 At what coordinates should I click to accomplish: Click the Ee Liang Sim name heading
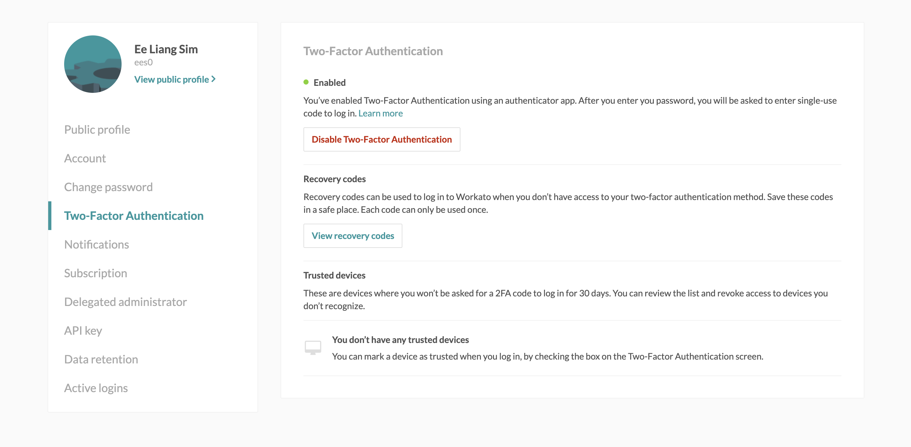[x=166, y=49]
